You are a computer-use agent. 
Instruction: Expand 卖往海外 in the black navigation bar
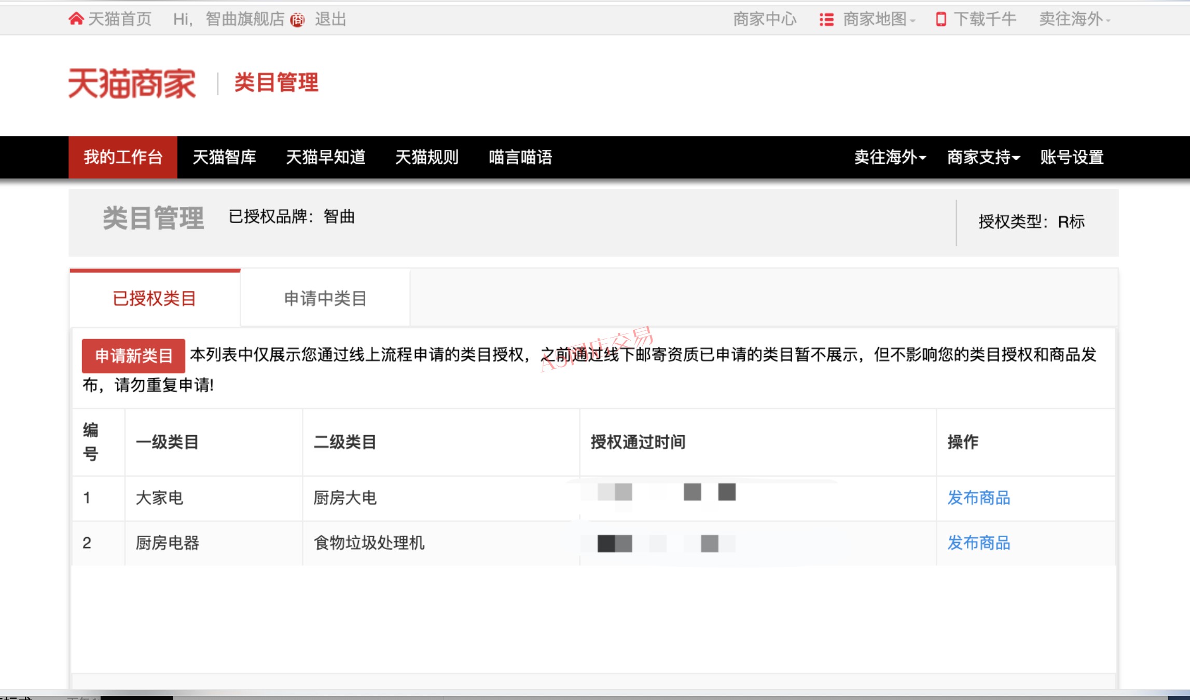pyautogui.click(x=890, y=157)
